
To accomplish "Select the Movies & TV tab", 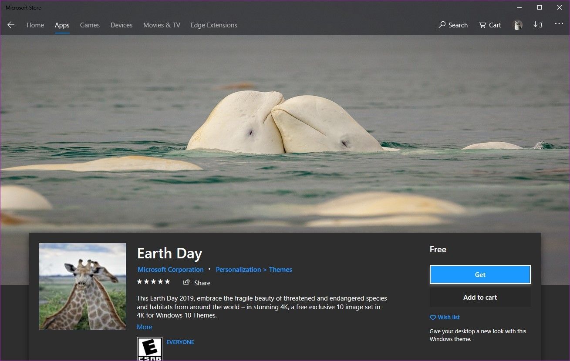I will point(162,25).
